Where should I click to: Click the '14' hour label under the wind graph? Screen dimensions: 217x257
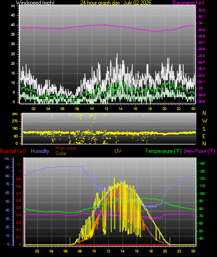120,109
